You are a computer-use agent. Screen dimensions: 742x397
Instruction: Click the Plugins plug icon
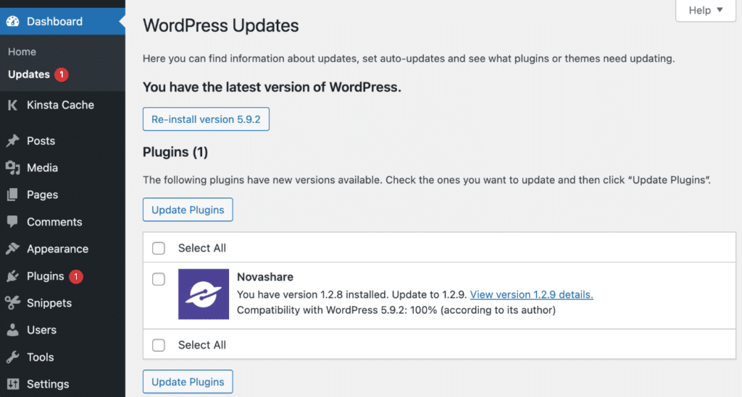coord(13,276)
